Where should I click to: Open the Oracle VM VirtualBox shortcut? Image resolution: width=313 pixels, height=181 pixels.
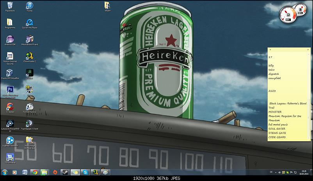(10, 74)
